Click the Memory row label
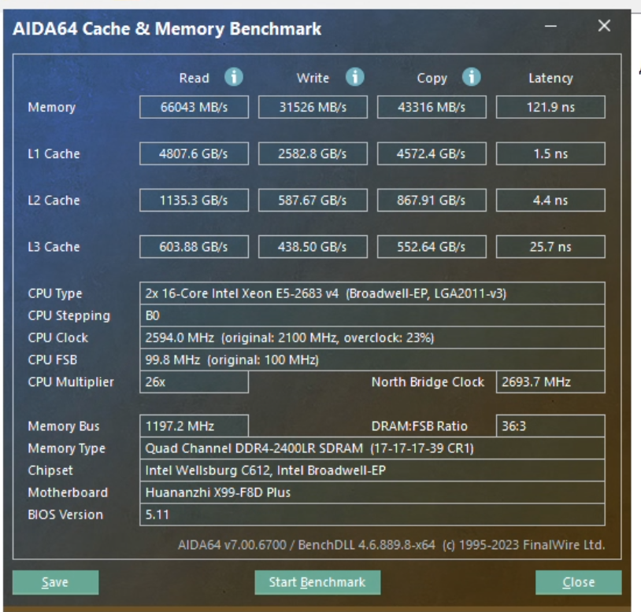This screenshot has width=641, height=612. point(52,108)
